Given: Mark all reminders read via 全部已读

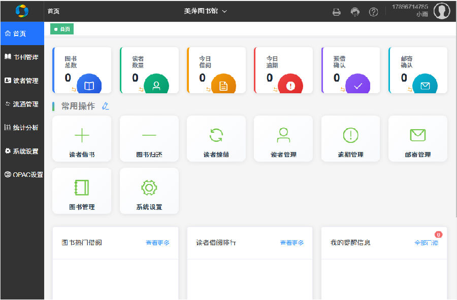Looking at the screenshot, I should tap(426, 243).
